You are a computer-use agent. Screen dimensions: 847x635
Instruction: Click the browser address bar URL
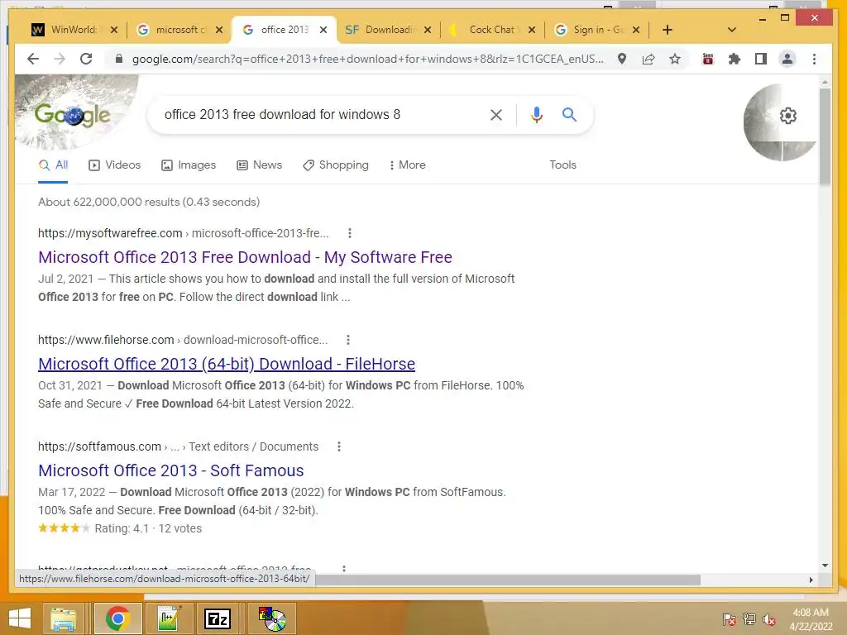coord(367,59)
